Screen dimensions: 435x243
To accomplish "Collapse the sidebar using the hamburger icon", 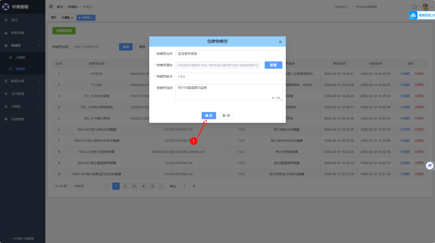I will 51,6.
